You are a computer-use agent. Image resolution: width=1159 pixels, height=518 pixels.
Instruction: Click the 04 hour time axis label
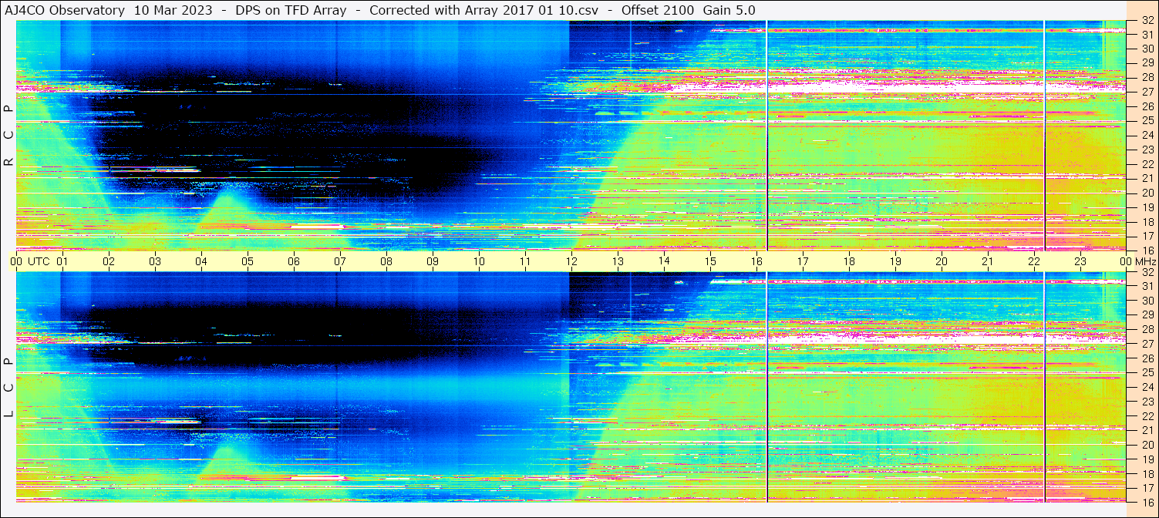[x=201, y=261]
